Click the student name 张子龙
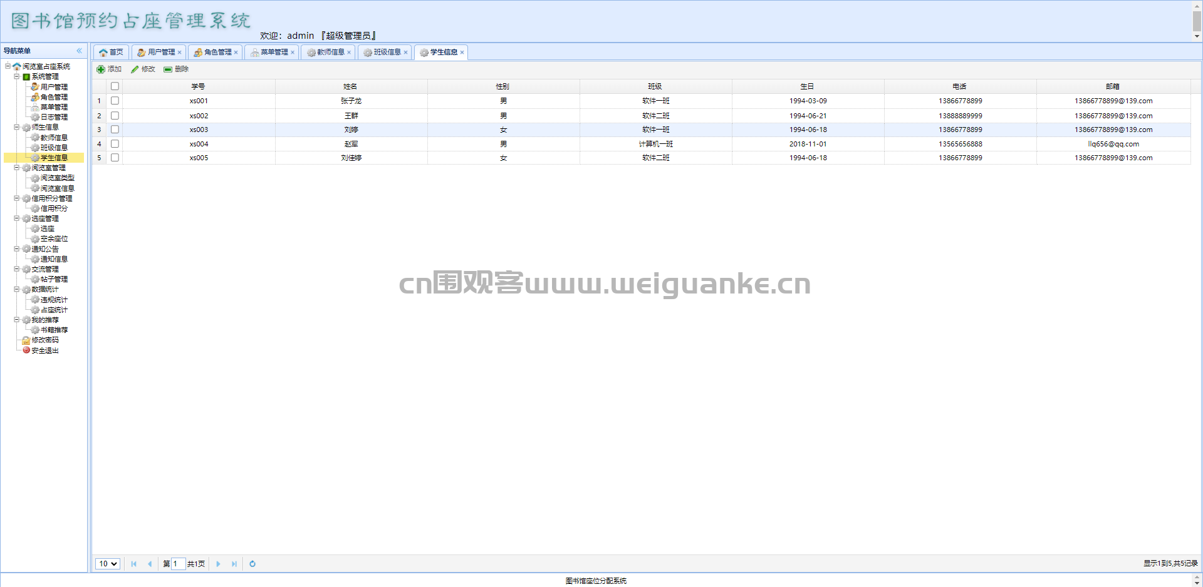Viewport: 1203px width, 587px height. point(351,101)
